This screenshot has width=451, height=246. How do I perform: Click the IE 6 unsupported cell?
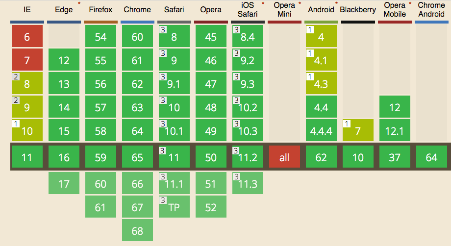click(x=27, y=36)
